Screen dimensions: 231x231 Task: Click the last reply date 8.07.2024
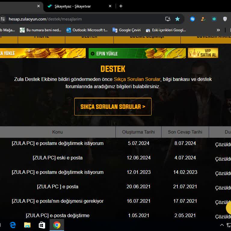tap(185, 143)
